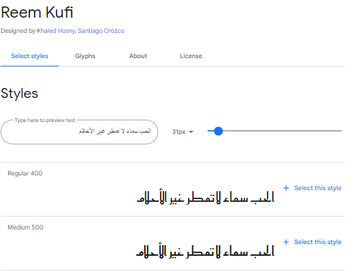Select this style for Regular 400
Screen dimensions: 354x274
point(318,188)
